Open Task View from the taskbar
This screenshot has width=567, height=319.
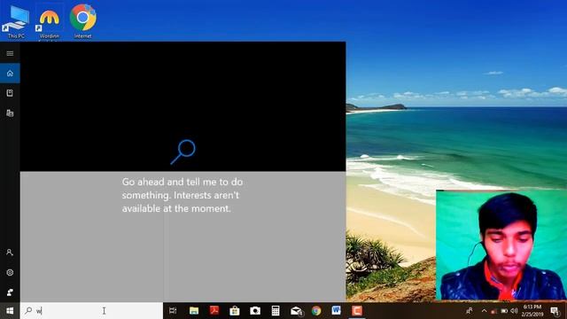(173, 311)
